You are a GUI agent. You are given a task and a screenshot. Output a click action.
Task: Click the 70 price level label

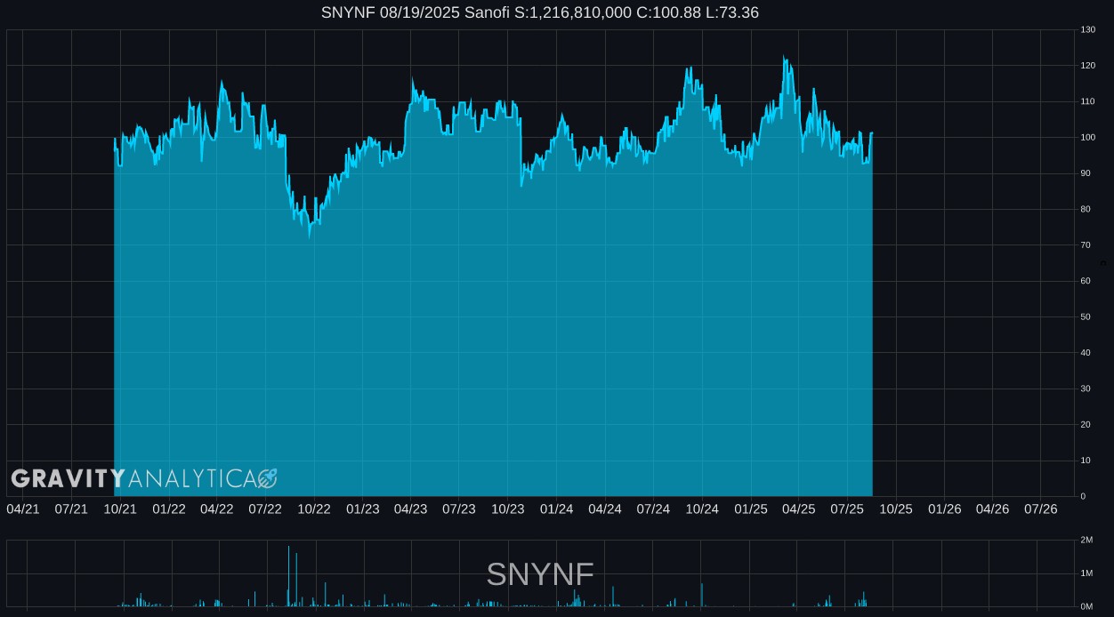click(x=1086, y=245)
